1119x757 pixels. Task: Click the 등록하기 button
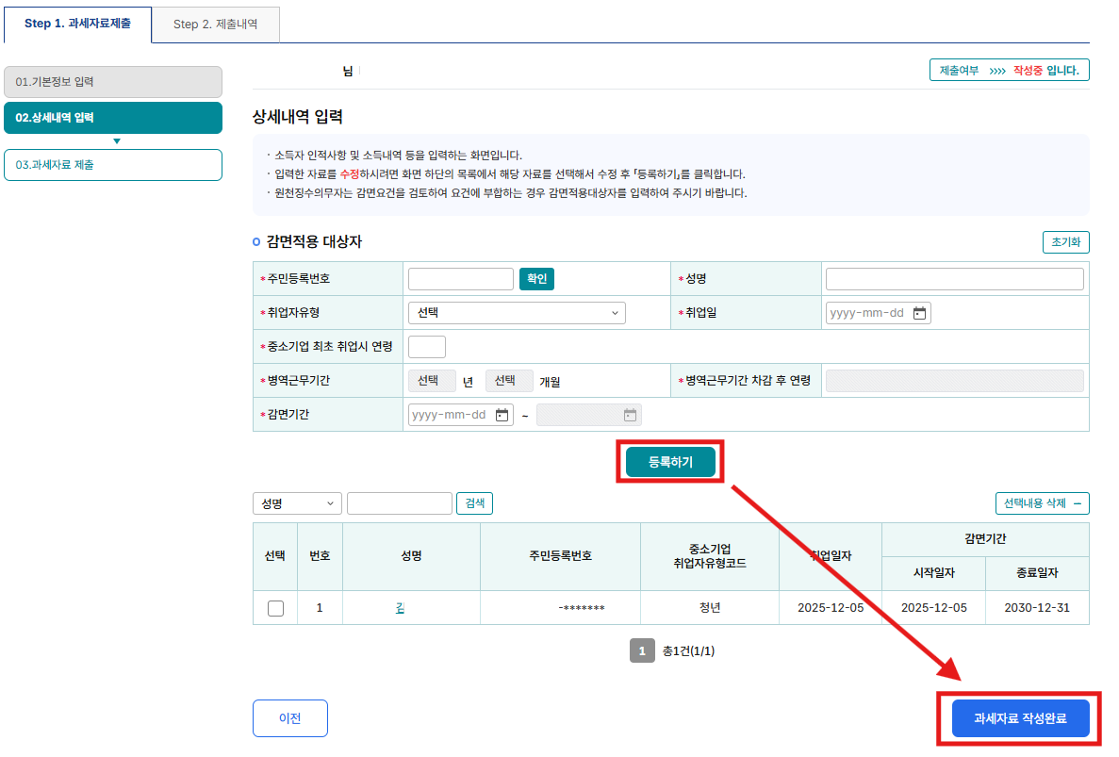[x=670, y=462]
